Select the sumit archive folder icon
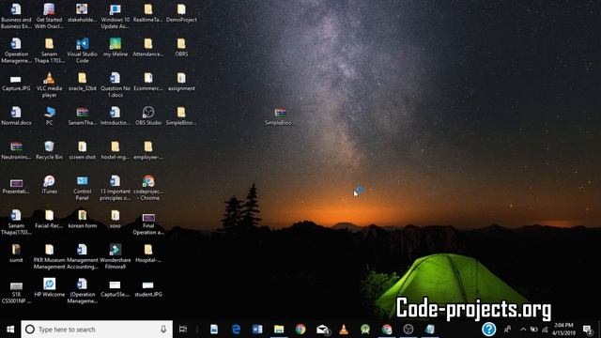 point(16,253)
